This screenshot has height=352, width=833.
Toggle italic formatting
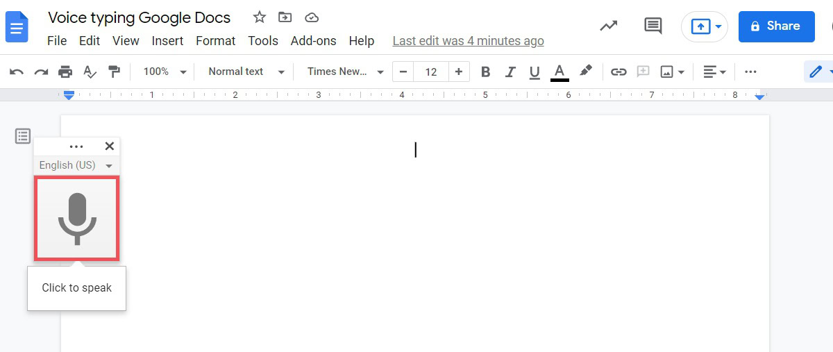pyautogui.click(x=510, y=72)
